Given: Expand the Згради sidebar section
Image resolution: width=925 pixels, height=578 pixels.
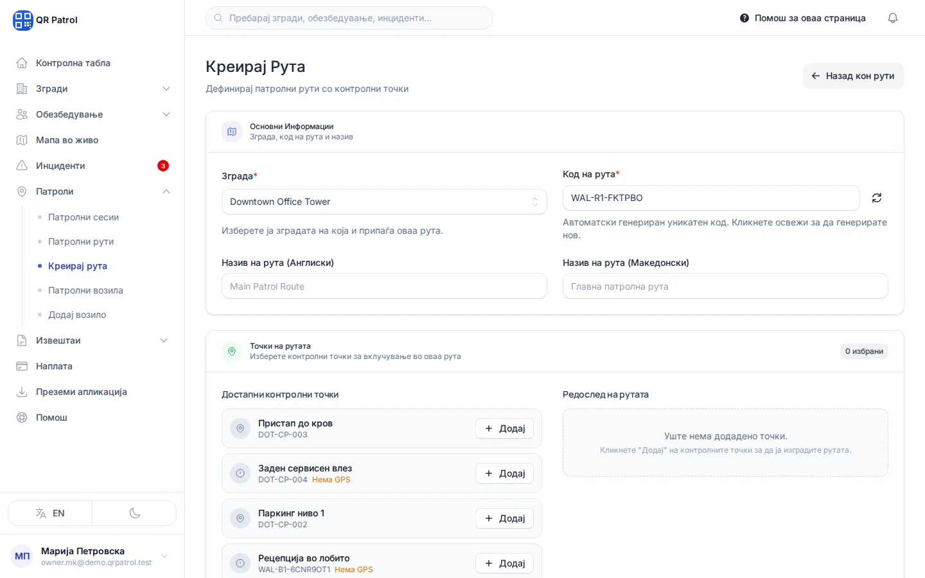Looking at the screenshot, I should pos(92,89).
